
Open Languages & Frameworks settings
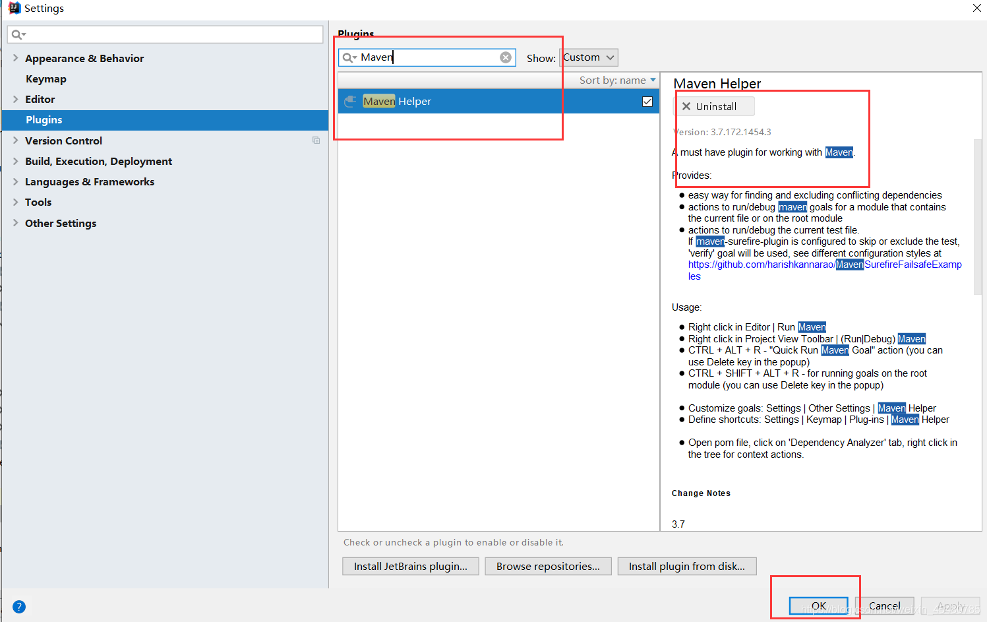90,181
